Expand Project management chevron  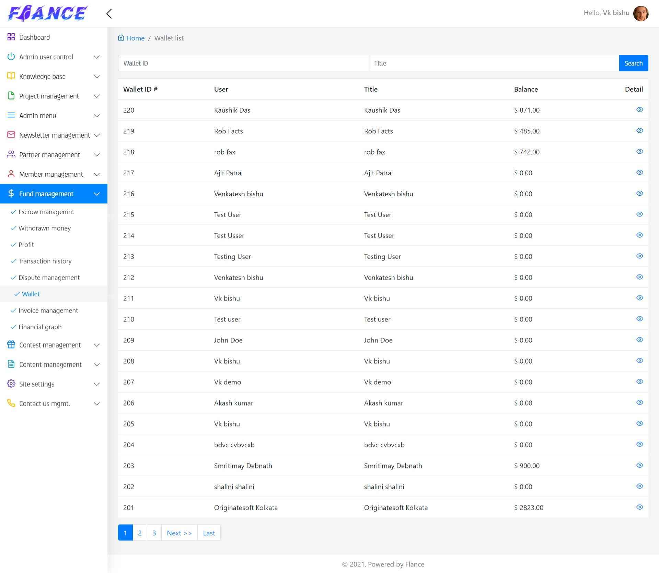97,96
